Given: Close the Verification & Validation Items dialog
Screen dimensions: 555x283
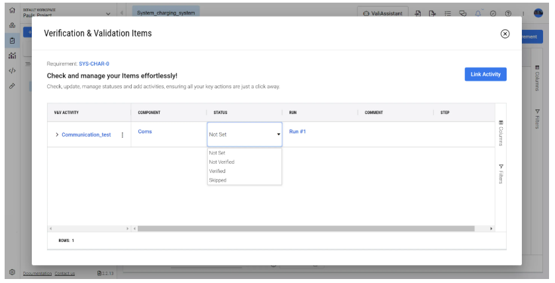Looking at the screenshot, I should coord(505,34).
